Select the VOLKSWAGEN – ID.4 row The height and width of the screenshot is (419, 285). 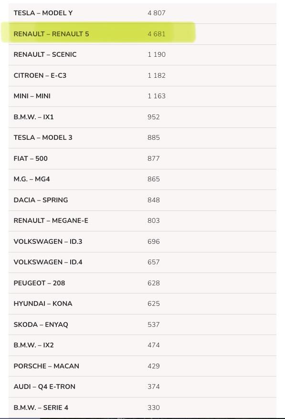coord(142,262)
